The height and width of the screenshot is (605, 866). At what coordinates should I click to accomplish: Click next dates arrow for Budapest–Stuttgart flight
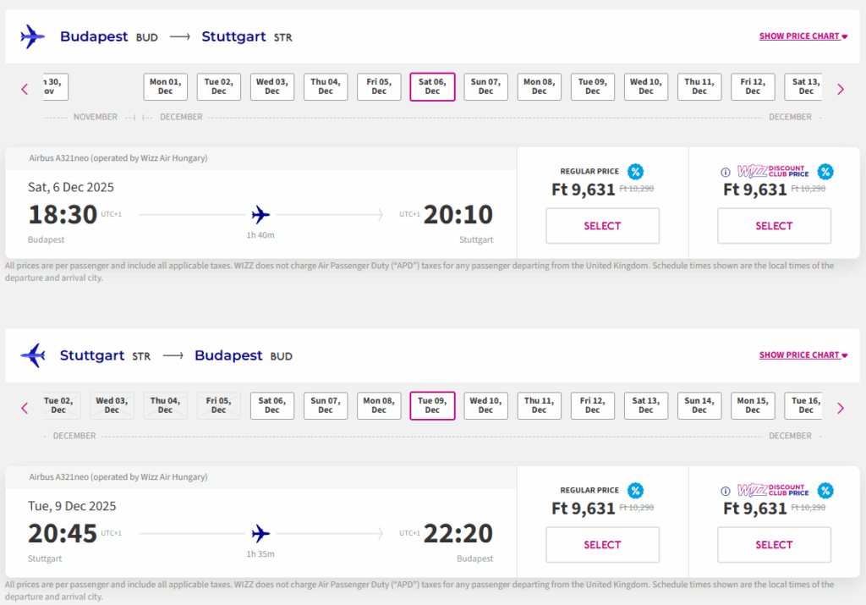[840, 89]
